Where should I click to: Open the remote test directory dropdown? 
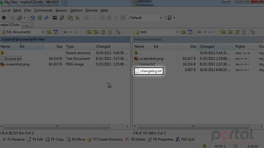pyautogui.click(x=157, y=32)
